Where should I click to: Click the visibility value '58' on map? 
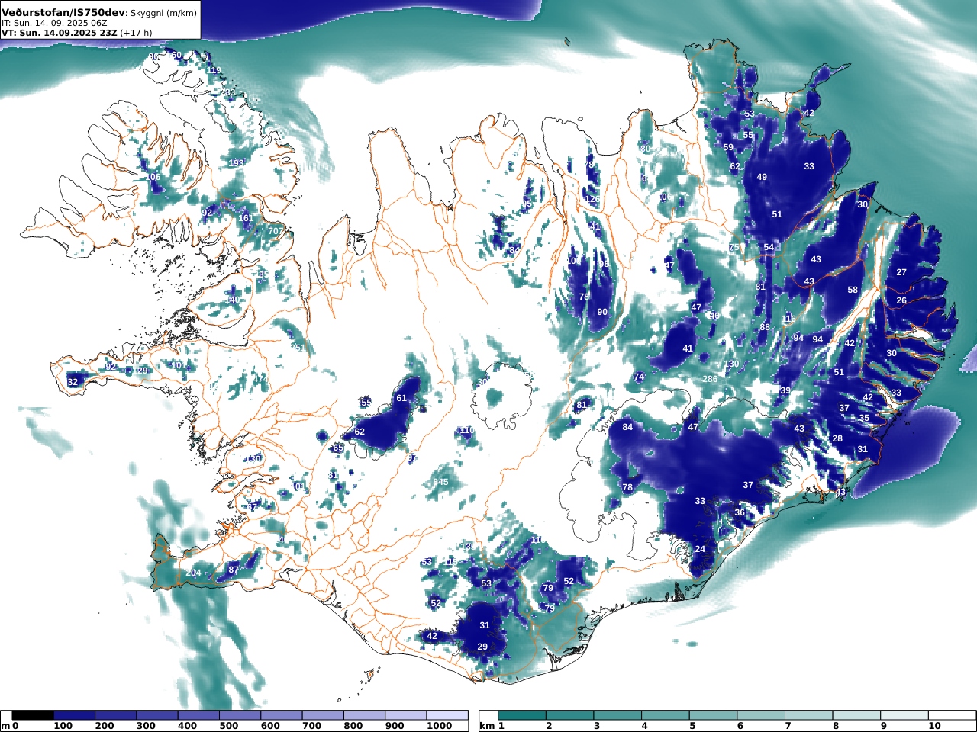click(x=853, y=290)
